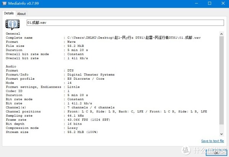This screenshot has width=229, height=157.
Task: Click the scrollbar down arrow
Action: (x=221, y=134)
